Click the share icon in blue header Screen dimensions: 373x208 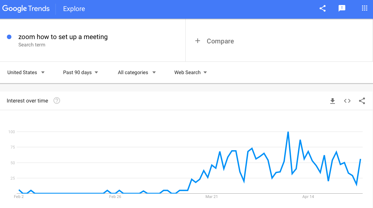(323, 9)
